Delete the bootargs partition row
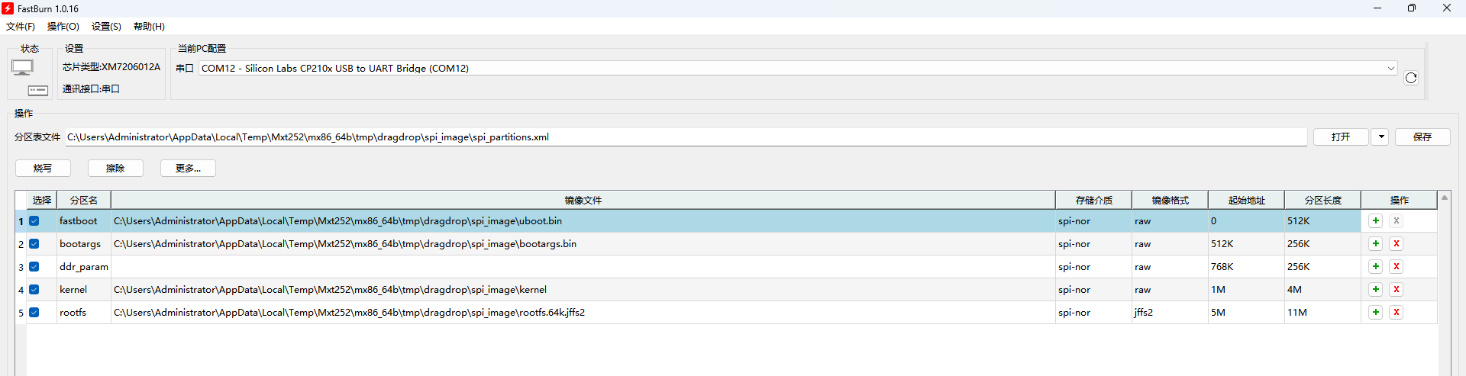This screenshot has height=376, width=1466. (x=1397, y=244)
